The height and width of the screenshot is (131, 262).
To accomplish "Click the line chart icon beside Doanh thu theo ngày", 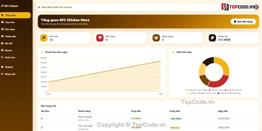I will coord(42,52).
